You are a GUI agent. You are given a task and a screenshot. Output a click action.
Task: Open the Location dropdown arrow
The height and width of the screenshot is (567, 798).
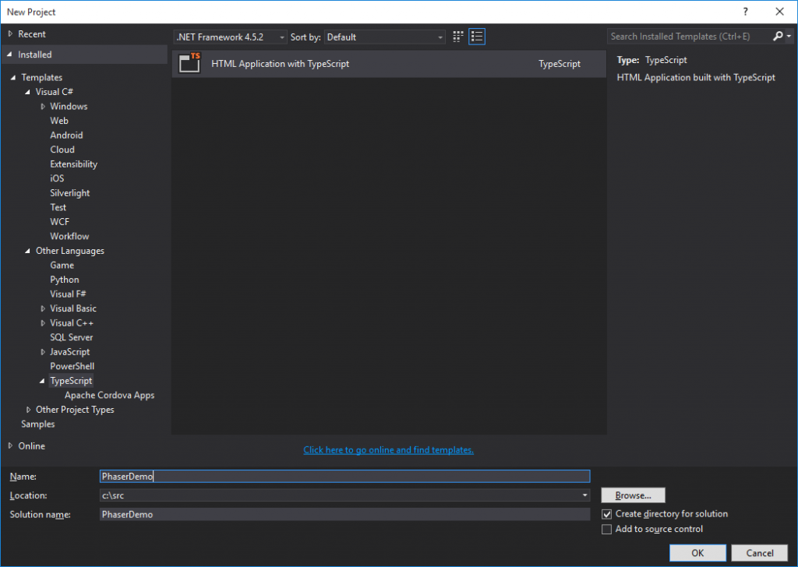coord(584,495)
